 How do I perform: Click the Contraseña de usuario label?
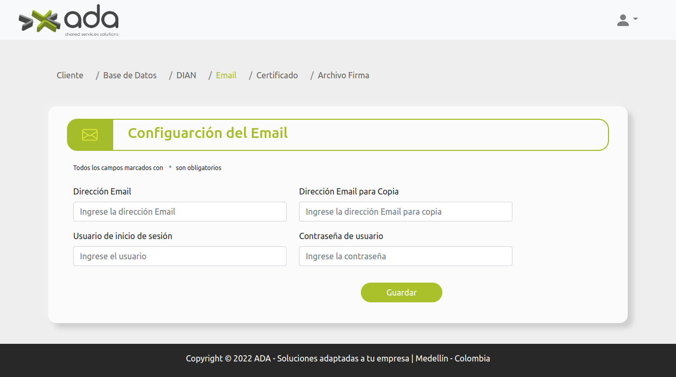pos(341,236)
